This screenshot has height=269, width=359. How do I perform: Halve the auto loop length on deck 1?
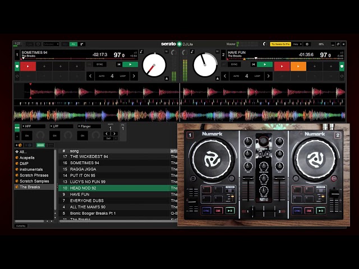point(90,76)
